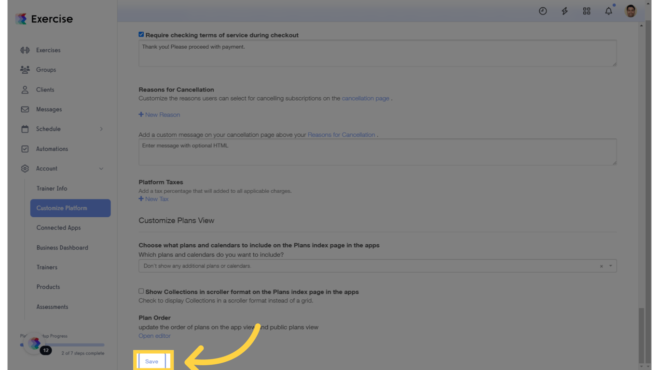Screen dimensions: 659x370
Task: Open the apps grid icon
Action: 587,11
